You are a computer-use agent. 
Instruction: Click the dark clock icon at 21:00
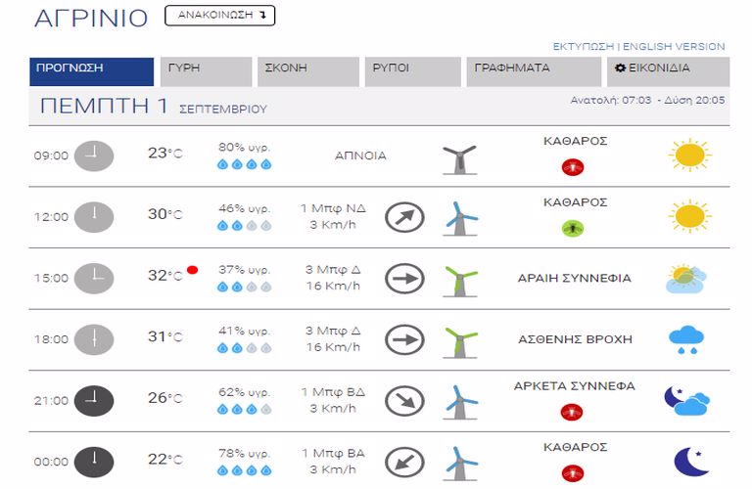[x=94, y=400]
